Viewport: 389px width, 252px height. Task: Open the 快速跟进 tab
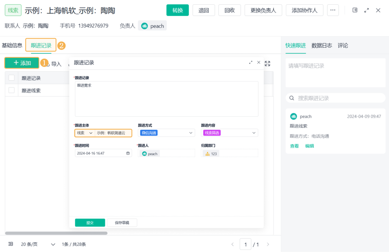296,46
